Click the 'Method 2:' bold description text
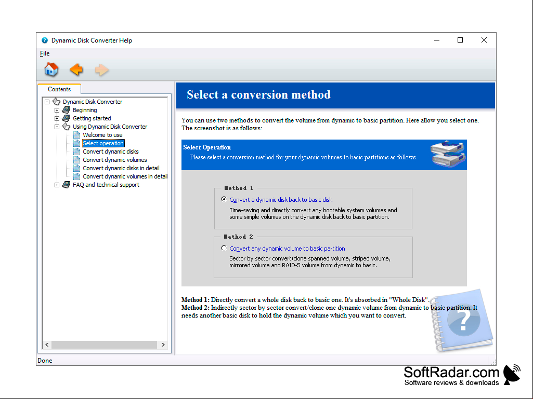 click(x=196, y=307)
